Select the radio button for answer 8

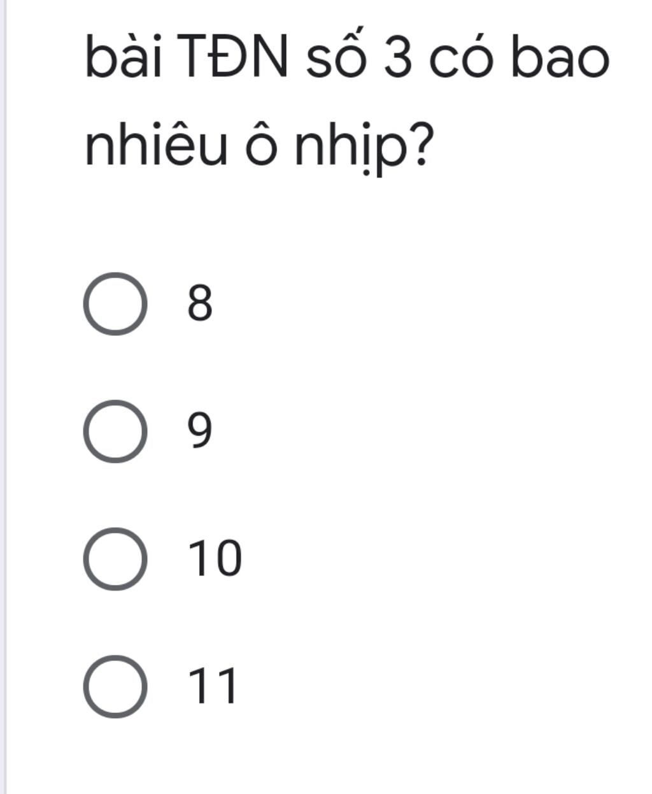click(115, 303)
